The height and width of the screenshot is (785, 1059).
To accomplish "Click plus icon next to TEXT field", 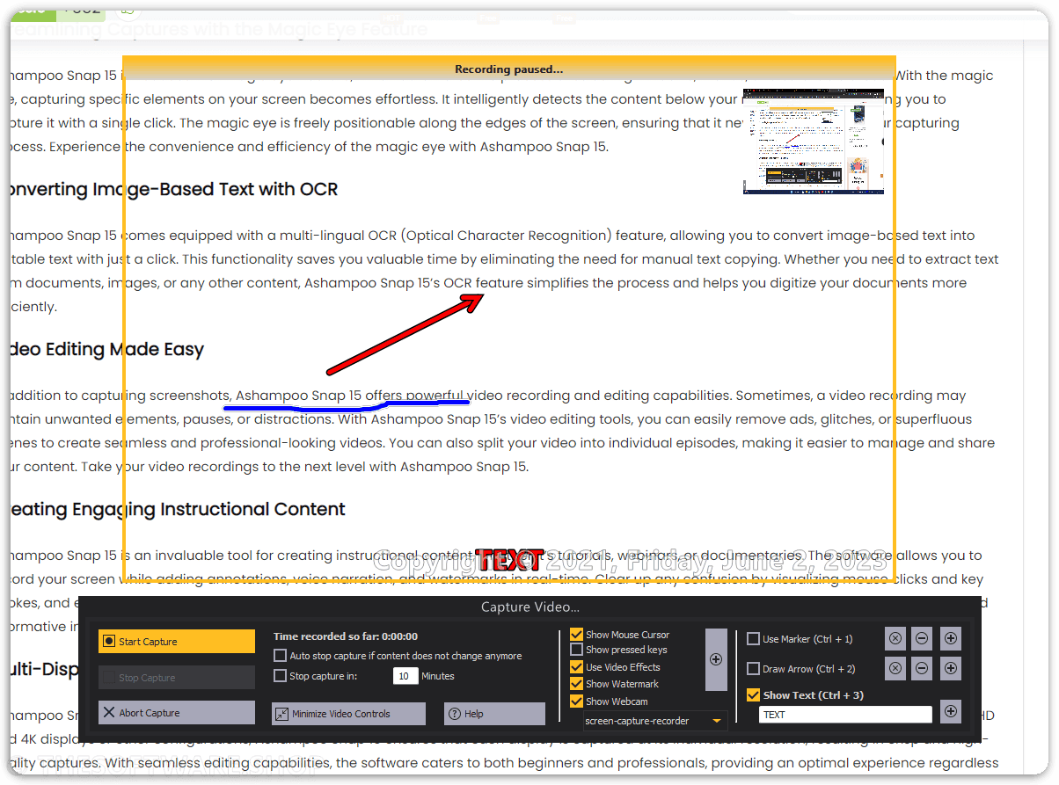I will coord(951,711).
